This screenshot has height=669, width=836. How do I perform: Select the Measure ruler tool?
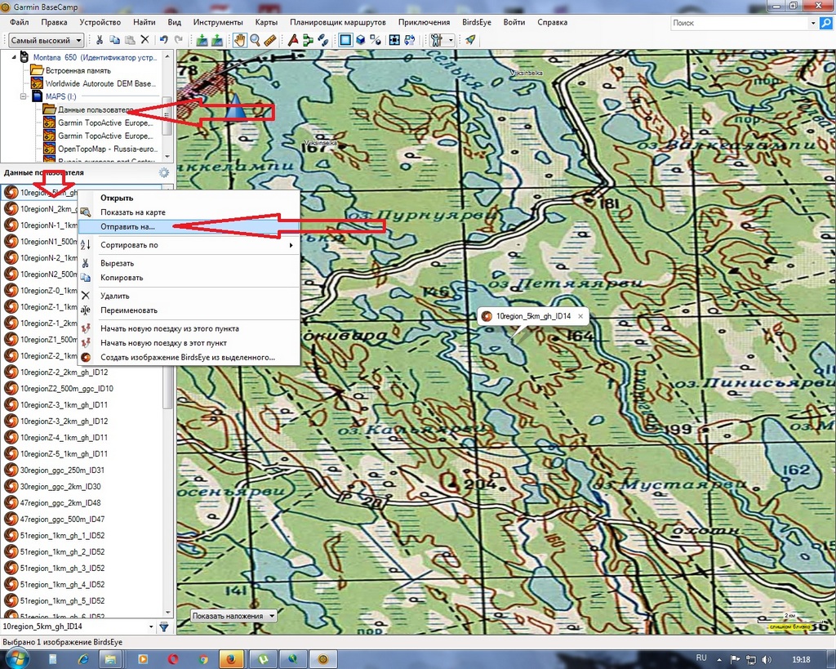click(x=270, y=40)
